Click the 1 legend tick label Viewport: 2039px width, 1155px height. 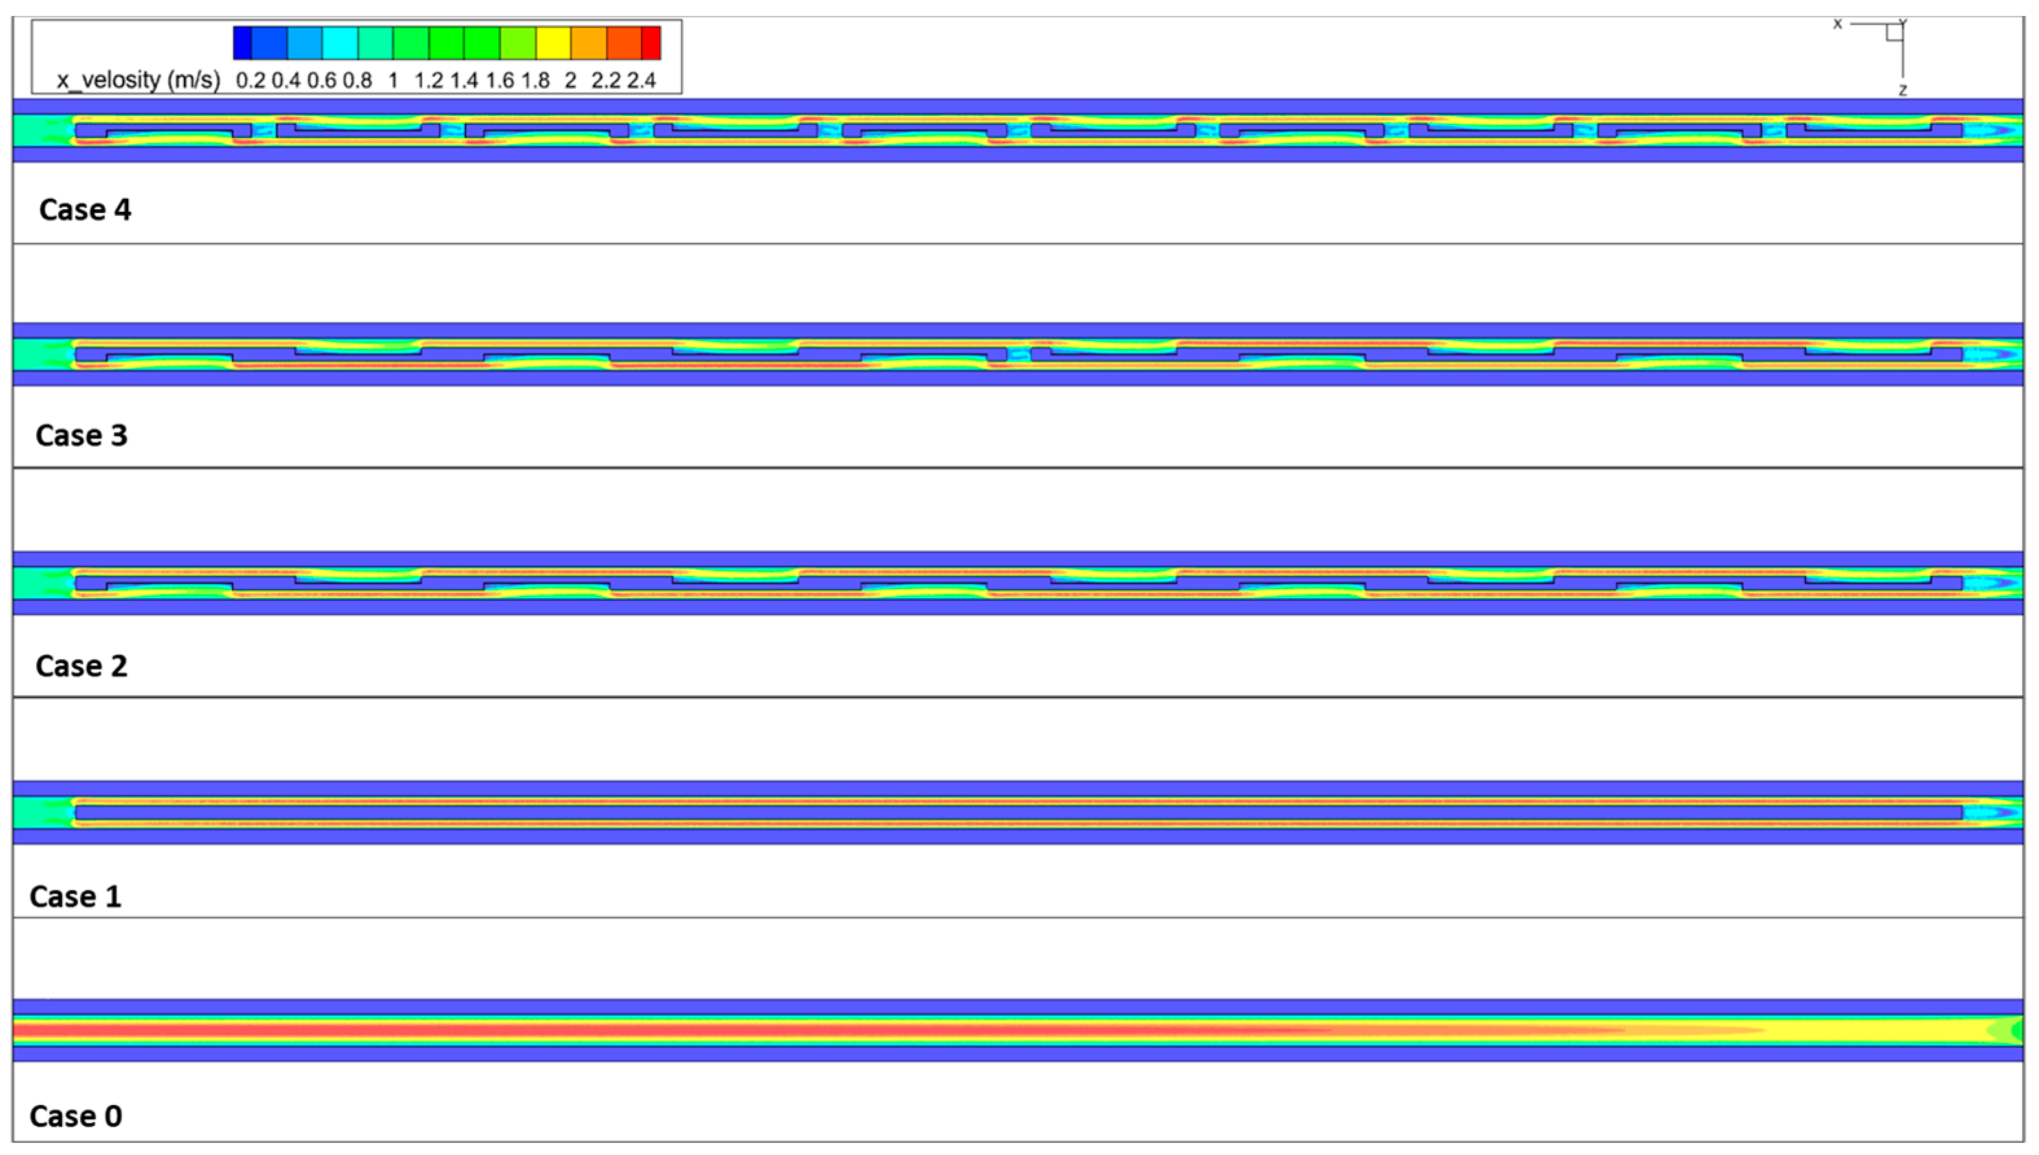click(392, 80)
